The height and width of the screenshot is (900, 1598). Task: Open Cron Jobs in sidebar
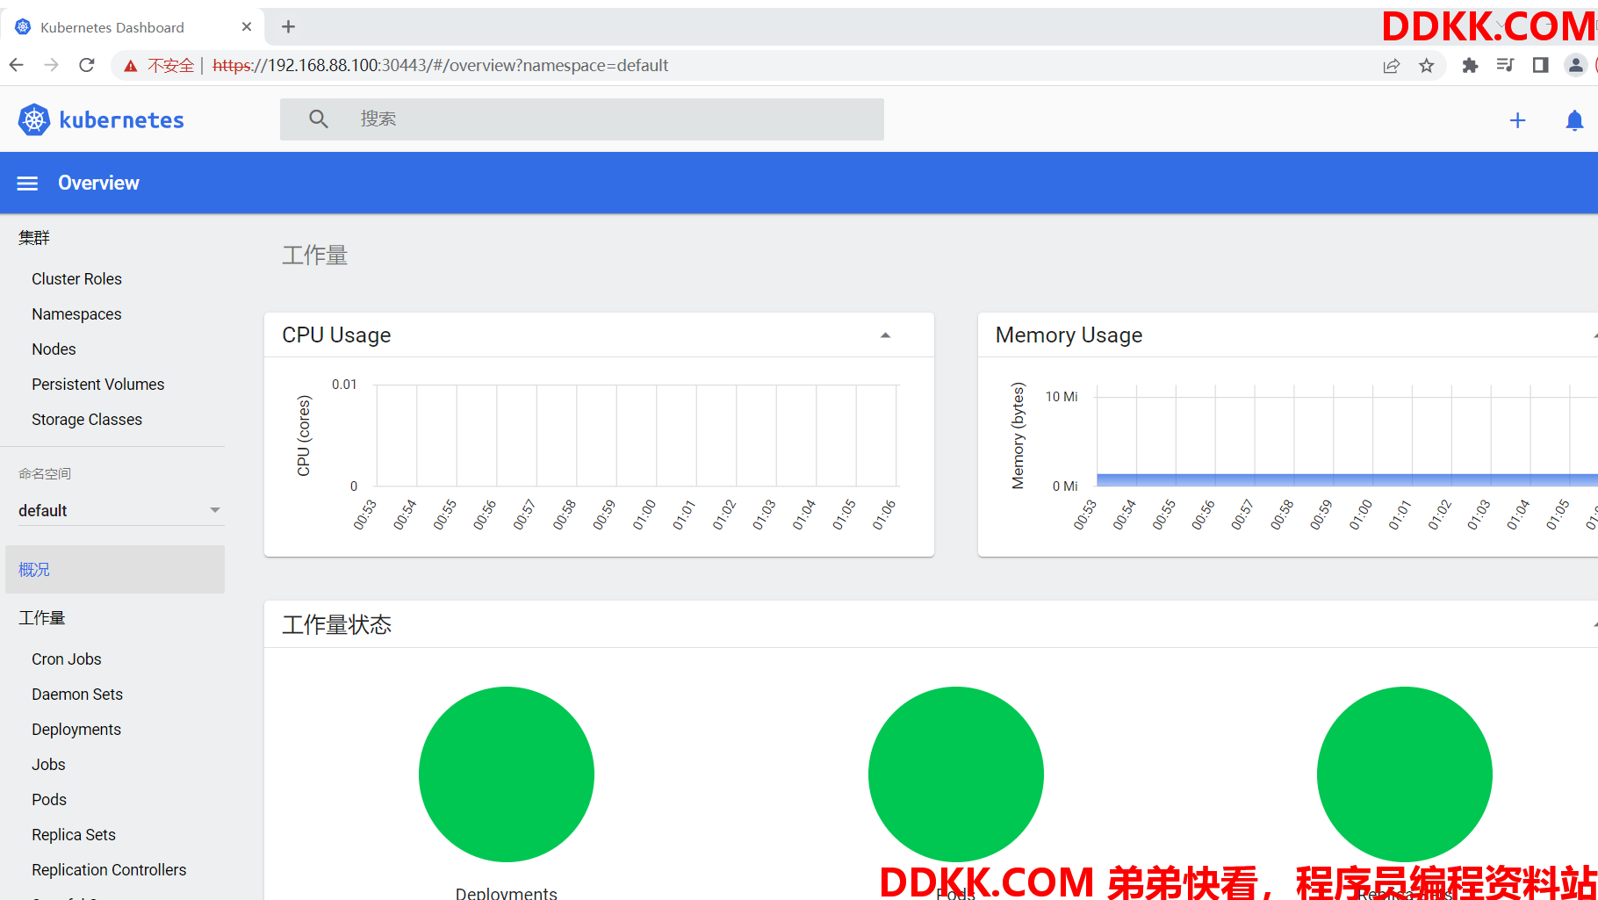coord(66,659)
